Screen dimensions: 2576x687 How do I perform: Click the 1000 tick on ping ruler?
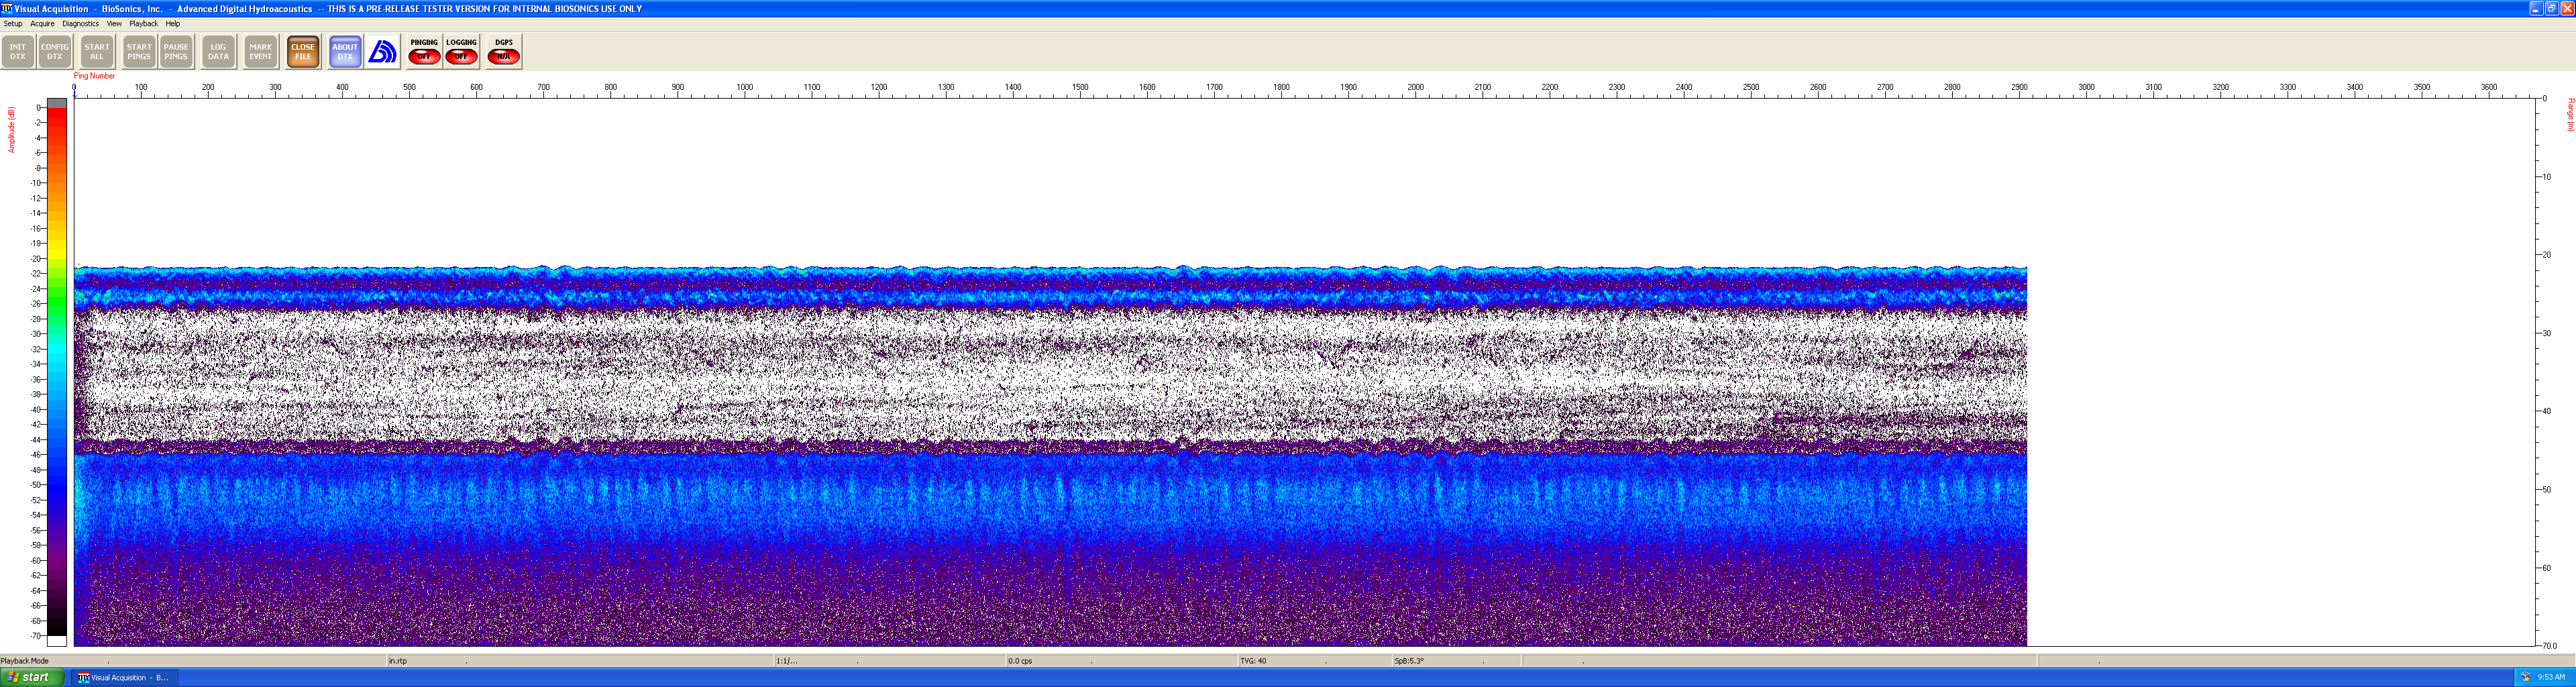(745, 88)
